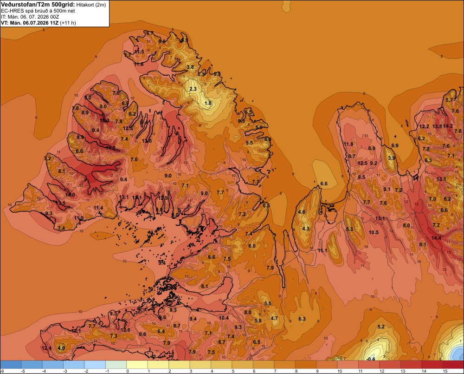Click the 3.8 label on the northern ridge
The width and height of the screenshot is (464, 374).
(x=190, y=67)
